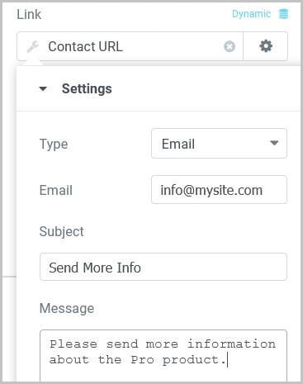Viewport: 303px width, 384px height.
Task: Focus the Subject field with Send More Info
Action: 163,267
